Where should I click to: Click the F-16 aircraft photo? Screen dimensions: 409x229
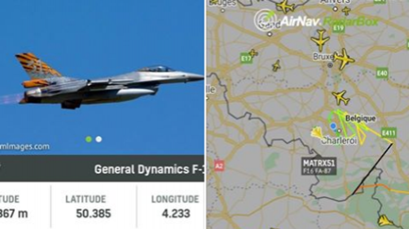point(102,77)
